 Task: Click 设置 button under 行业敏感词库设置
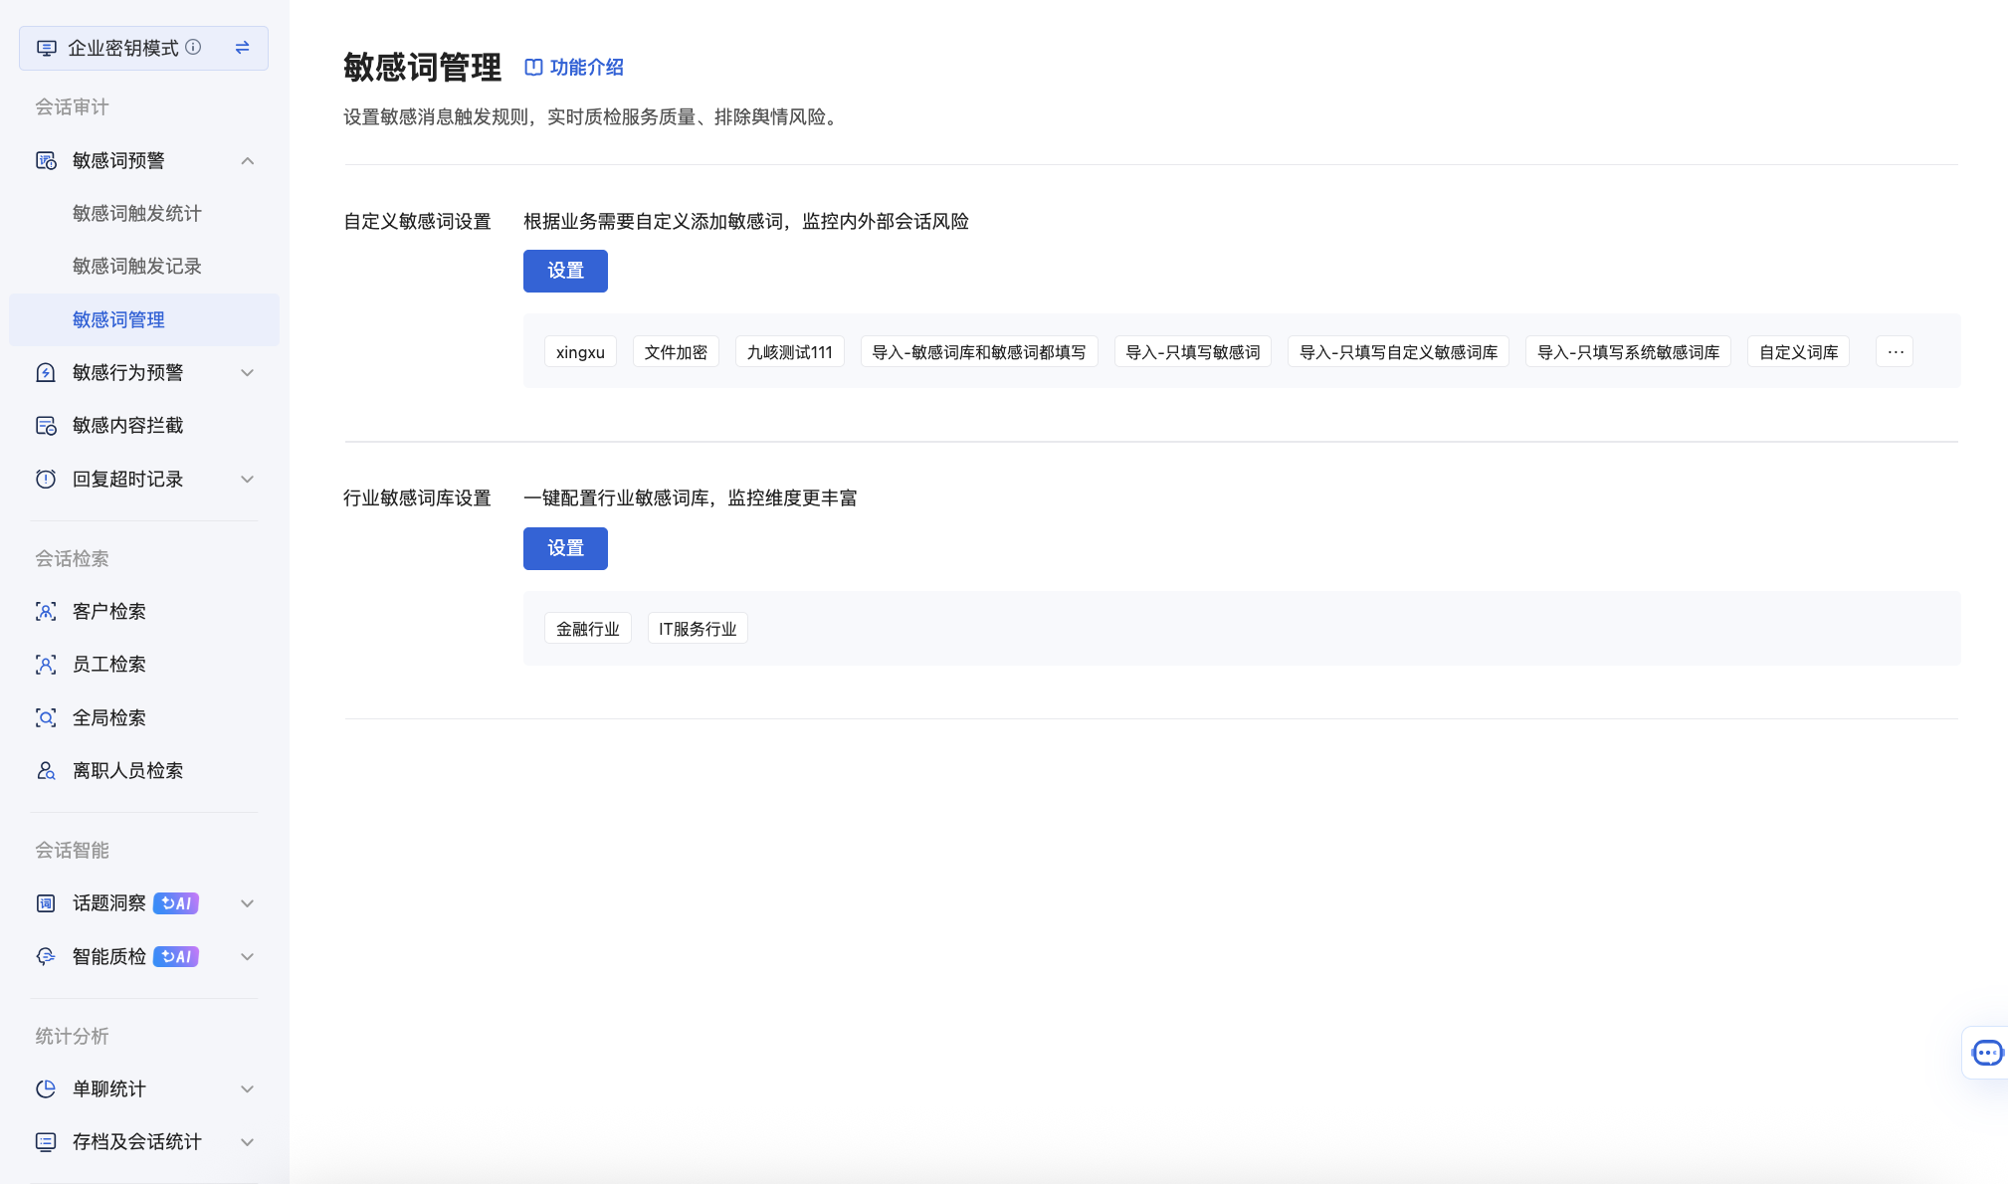pyautogui.click(x=565, y=548)
